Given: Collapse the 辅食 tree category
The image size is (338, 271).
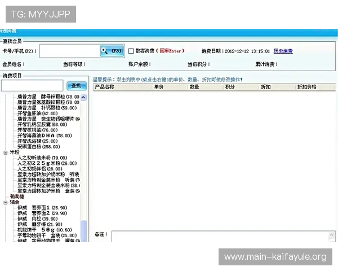Looking at the screenshot, I should [x=6, y=203].
